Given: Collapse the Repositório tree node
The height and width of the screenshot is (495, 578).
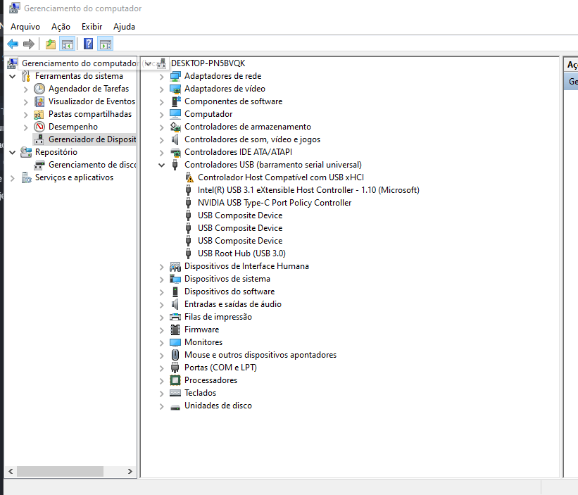Looking at the screenshot, I should click(13, 152).
